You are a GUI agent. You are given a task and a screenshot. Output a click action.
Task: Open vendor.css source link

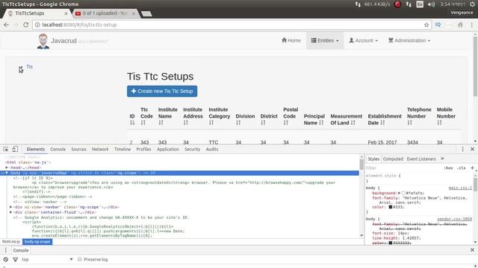tap(454, 219)
